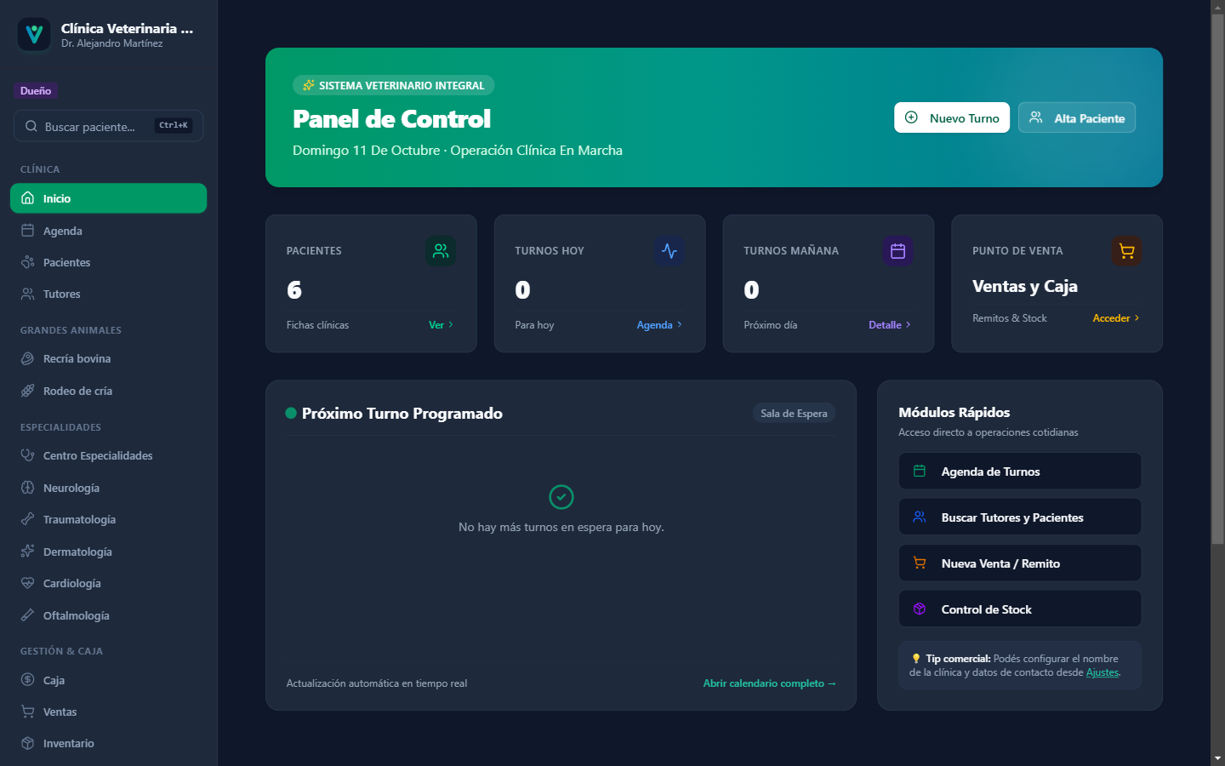Click the Rodeo de cría icon
Viewport: 1225px width, 766px height.
tap(27, 391)
